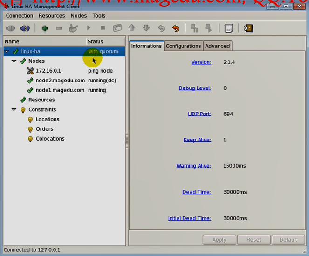This screenshot has width=309, height=256.
Task: Click the 'Connected to 127.0.0.1' status text
Action: point(32,250)
